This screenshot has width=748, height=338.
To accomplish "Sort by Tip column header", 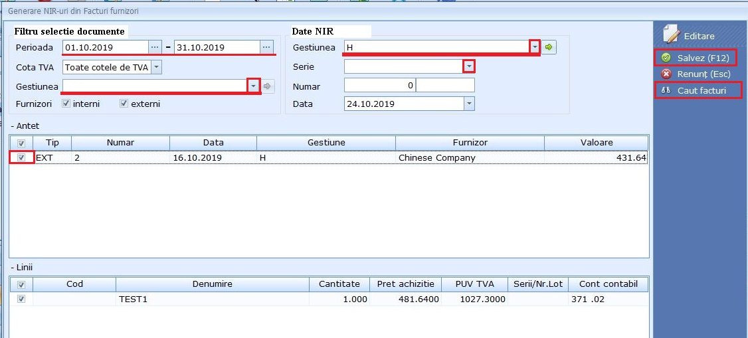I will pyautogui.click(x=52, y=143).
